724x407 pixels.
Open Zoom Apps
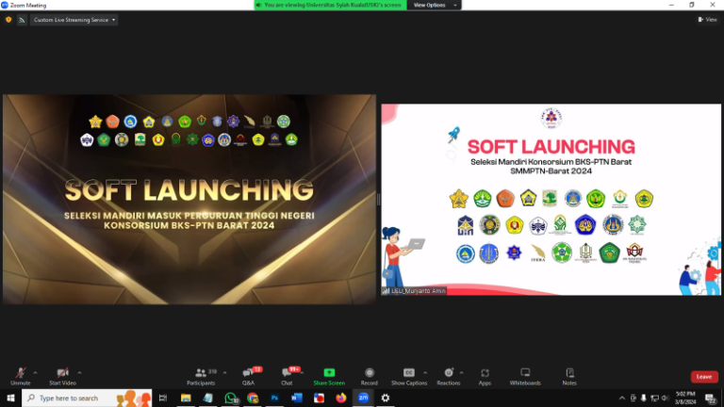[x=485, y=376]
